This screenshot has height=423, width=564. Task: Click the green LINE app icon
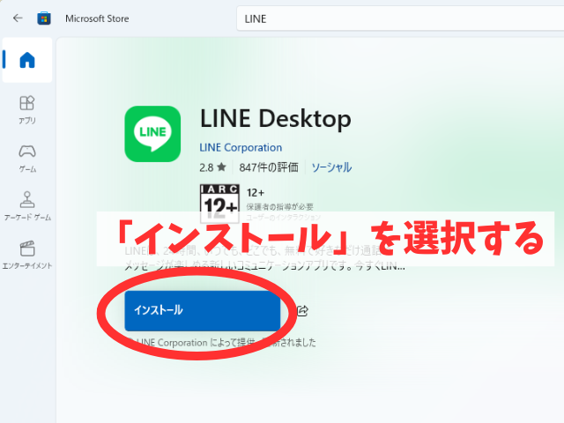coord(152,134)
